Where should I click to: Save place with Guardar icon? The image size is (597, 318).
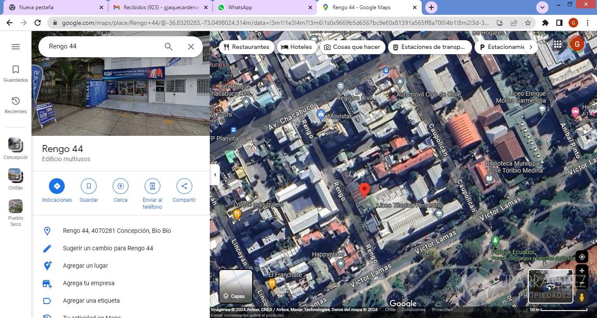point(89,186)
